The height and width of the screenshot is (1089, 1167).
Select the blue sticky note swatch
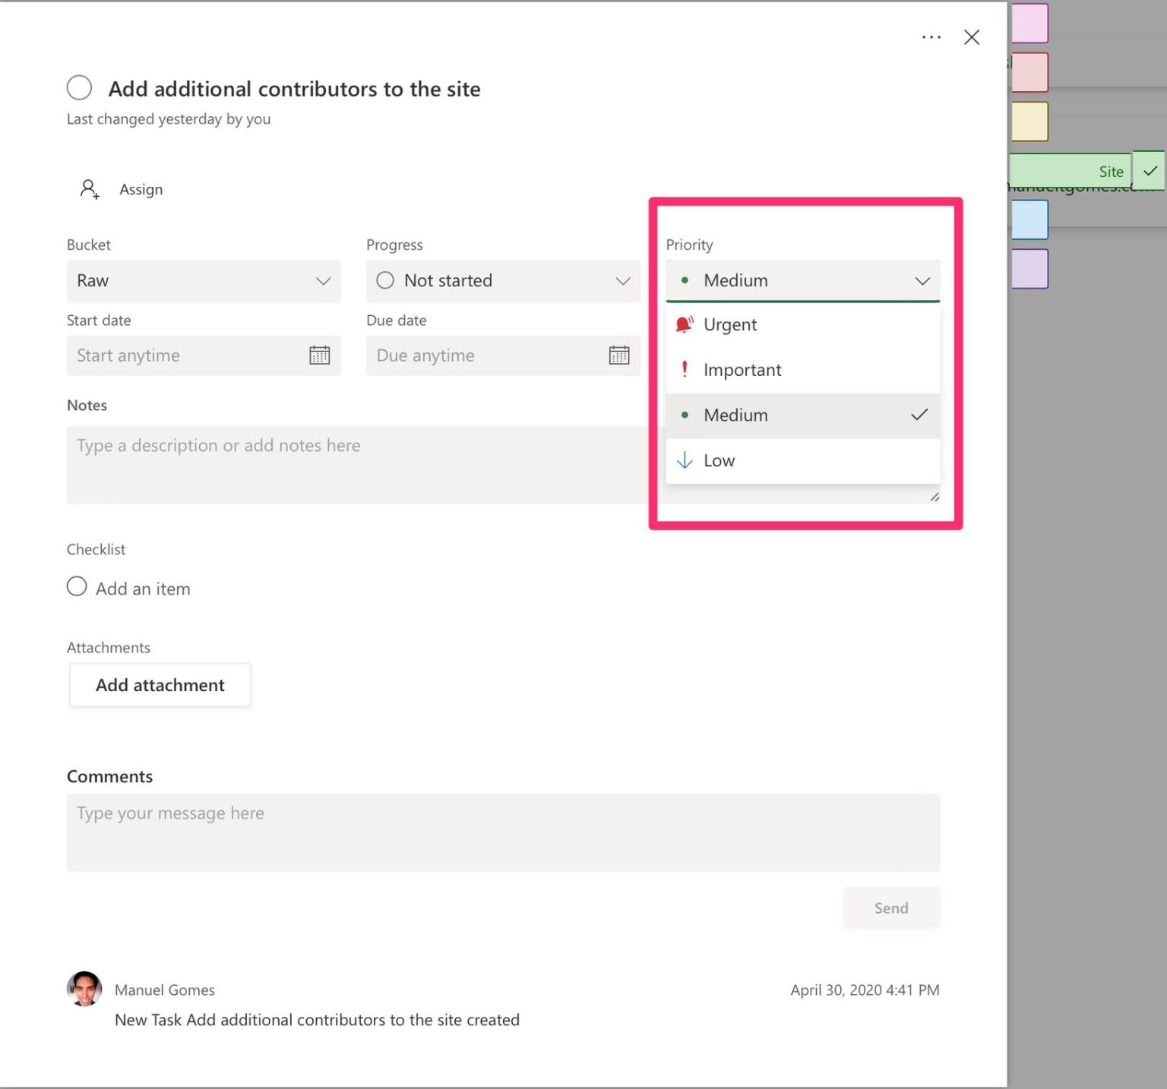(1030, 219)
